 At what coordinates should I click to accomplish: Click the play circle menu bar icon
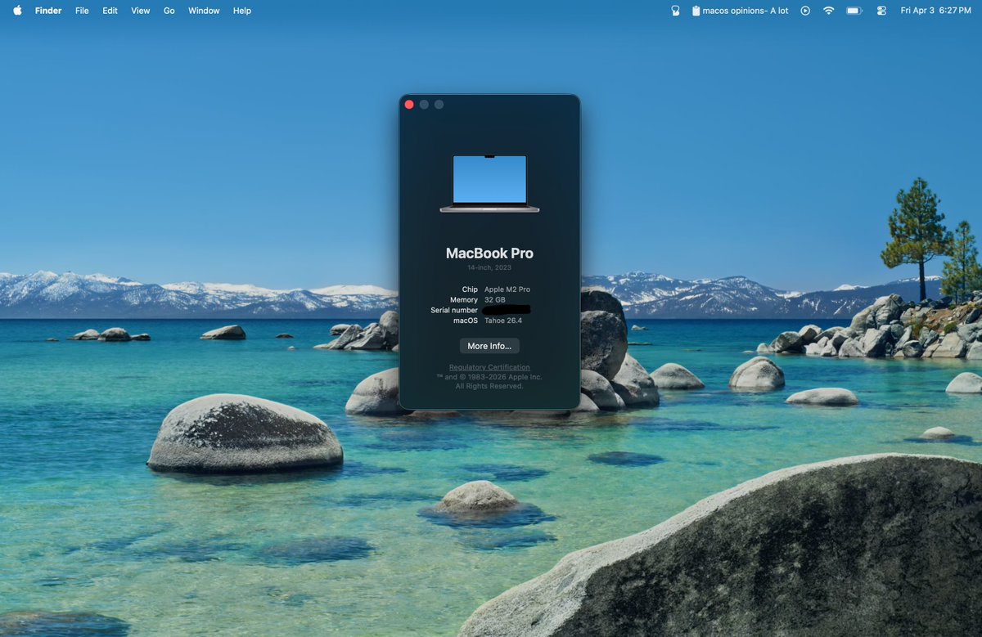pos(805,11)
